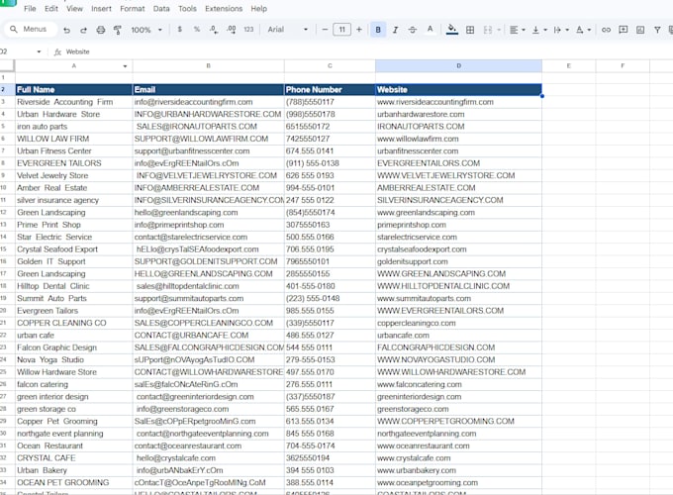
Task: Select the Full Name header cell
Action: [74, 90]
